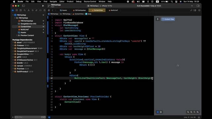The height and width of the screenshot is (119, 212).
Task: Add new tab with plus icon
Action: pyautogui.click(x=192, y=6)
